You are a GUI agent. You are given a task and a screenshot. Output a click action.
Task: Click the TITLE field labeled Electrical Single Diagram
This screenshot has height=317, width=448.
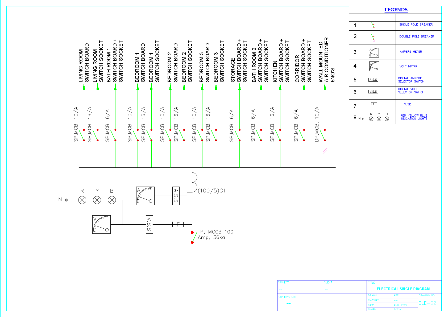click(x=403, y=289)
